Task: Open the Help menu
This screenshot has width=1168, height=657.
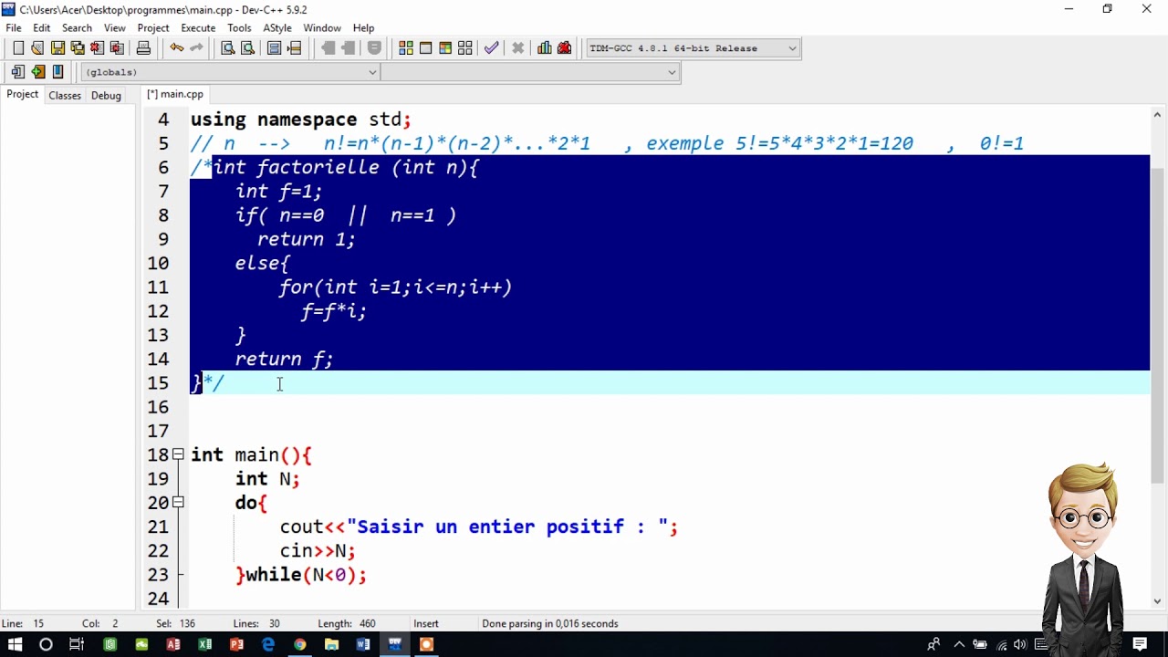Action: tap(363, 28)
